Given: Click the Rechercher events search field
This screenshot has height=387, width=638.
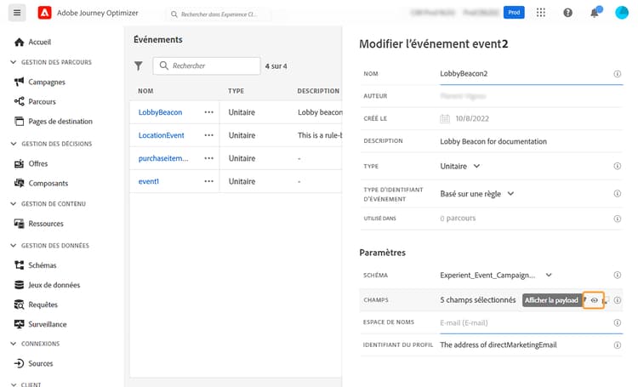Looking at the screenshot, I should click(x=207, y=66).
